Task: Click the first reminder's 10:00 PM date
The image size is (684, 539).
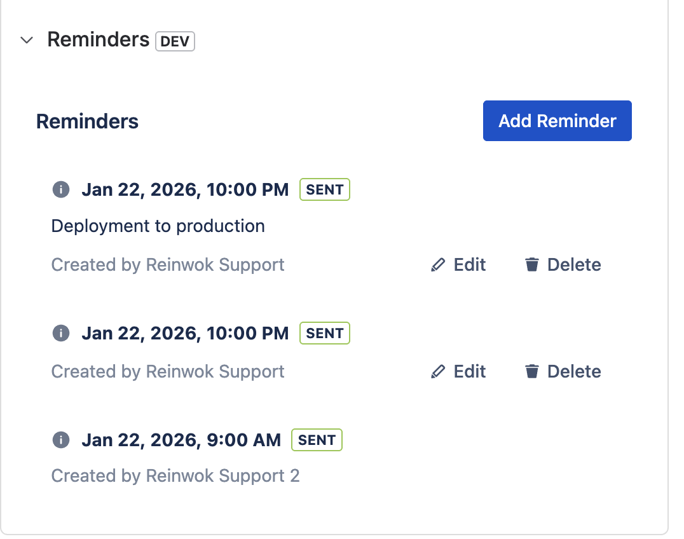Action: (x=185, y=189)
